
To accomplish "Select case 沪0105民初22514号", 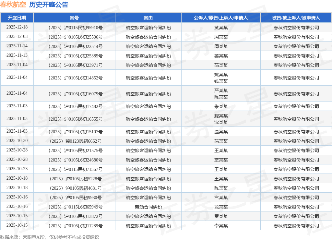I will (76, 46).
